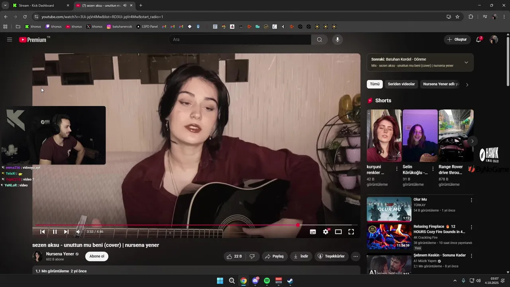Start voice search with microphone icon

[x=337, y=39]
